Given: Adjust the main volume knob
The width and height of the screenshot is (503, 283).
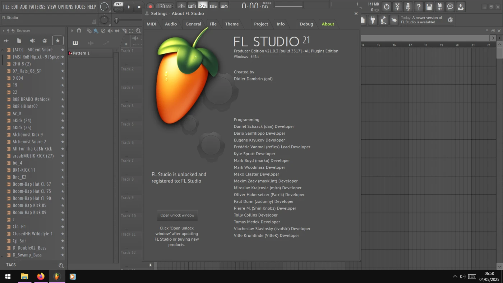Looking at the screenshot, I should click(104, 6).
